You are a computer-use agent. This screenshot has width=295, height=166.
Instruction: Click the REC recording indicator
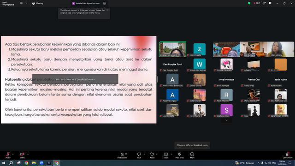[257, 3]
